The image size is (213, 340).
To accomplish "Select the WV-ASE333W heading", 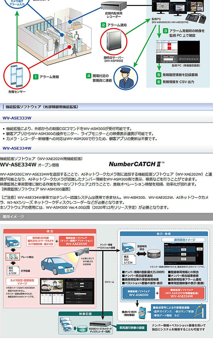I will point(17,118).
